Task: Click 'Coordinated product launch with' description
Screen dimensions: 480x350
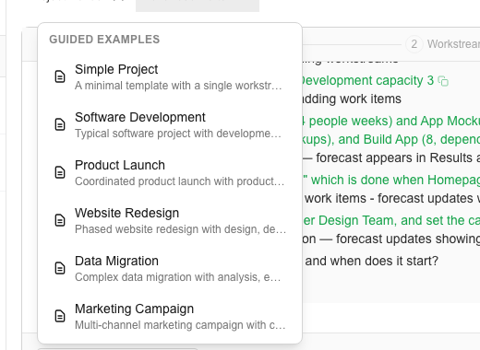Action: 180,181
